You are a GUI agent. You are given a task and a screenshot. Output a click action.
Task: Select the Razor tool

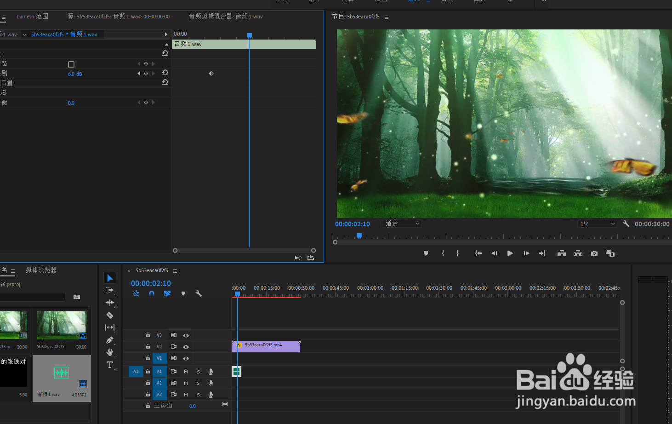point(110,315)
